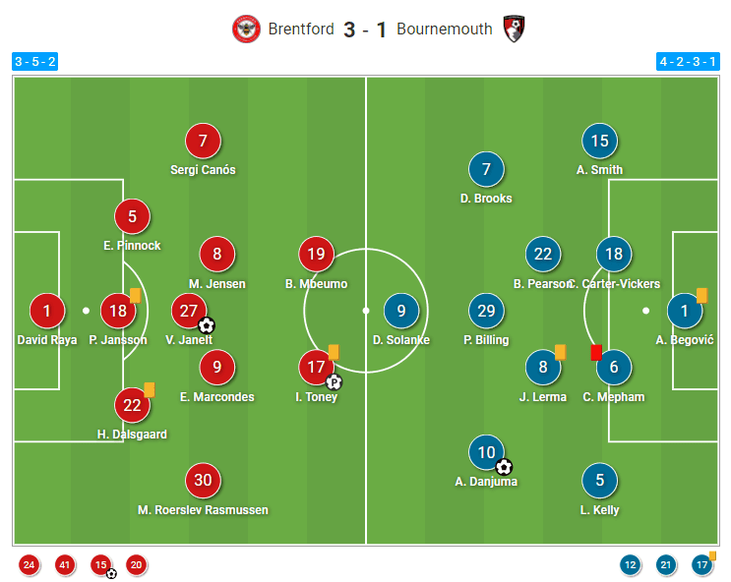Select M. Roerslev Rasmussen's number 30 marker
Image resolution: width=731 pixels, height=582 pixels.
(203, 480)
